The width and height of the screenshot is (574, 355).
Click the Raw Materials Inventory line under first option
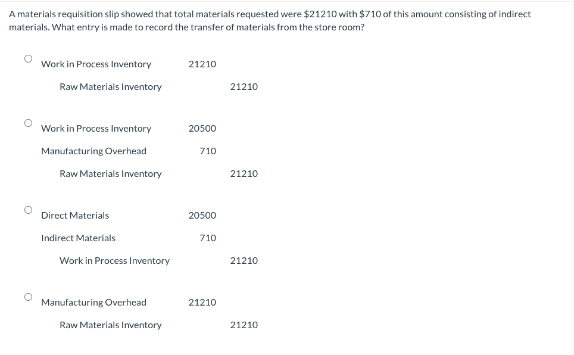pyautogui.click(x=110, y=86)
